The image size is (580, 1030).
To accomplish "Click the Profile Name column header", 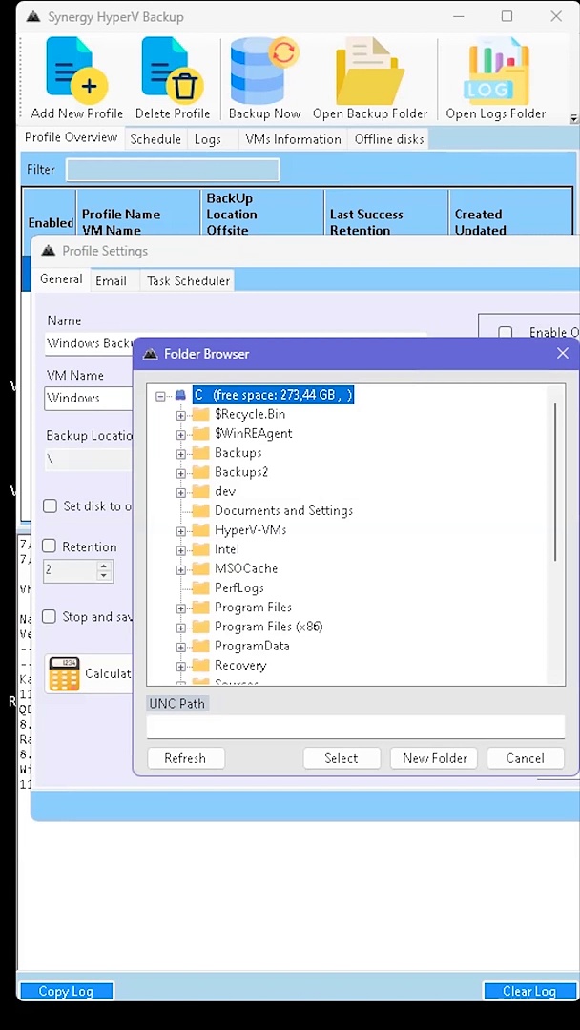I will [138, 213].
